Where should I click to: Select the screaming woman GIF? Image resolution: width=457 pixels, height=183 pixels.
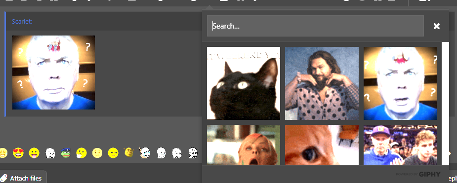coord(244,145)
